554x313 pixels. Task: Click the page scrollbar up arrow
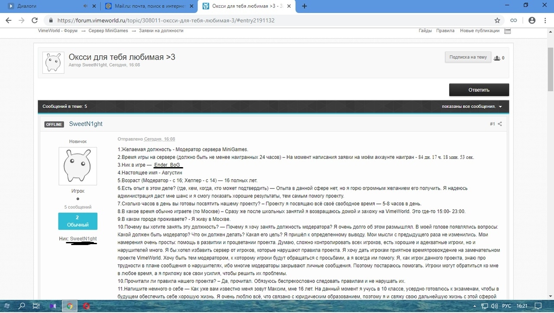coord(550,31)
